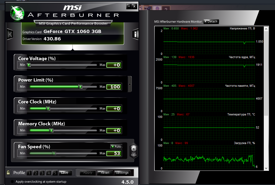Open the information panel via the i button
The height and width of the screenshot is (185, 275).
pyautogui.click(x=135, y=34)
